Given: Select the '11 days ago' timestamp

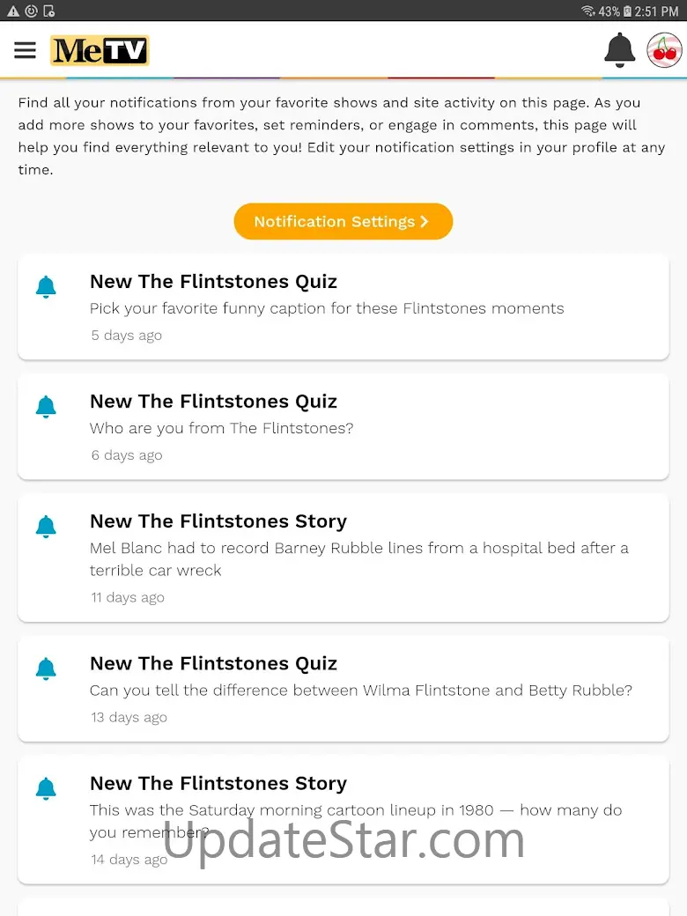Looking at the screenshot, I should 128,598.
